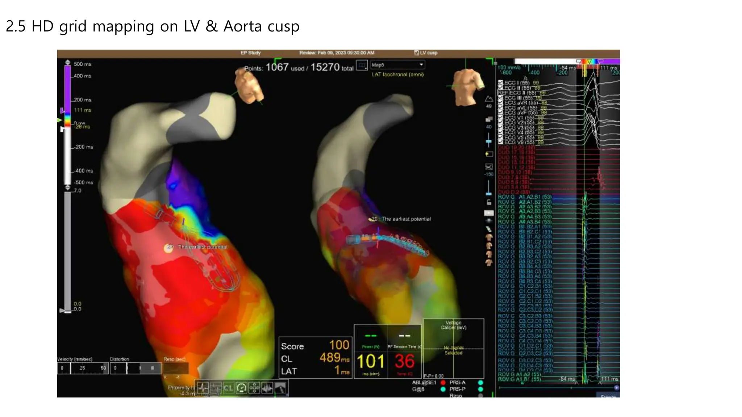Click the CL cycle length toolbar icon
Image resolution: width=742 pixels, height=417 pixels.
coord(228,388)
